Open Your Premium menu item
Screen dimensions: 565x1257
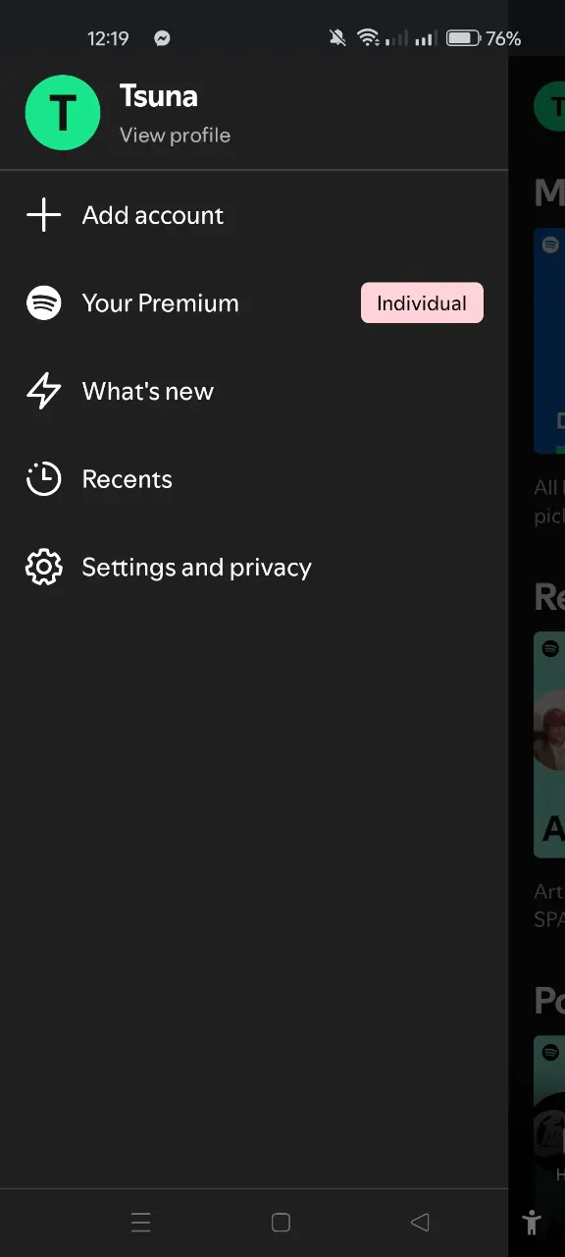coord(254,303)
